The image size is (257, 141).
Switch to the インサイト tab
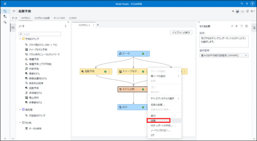[x=73, y=18]
